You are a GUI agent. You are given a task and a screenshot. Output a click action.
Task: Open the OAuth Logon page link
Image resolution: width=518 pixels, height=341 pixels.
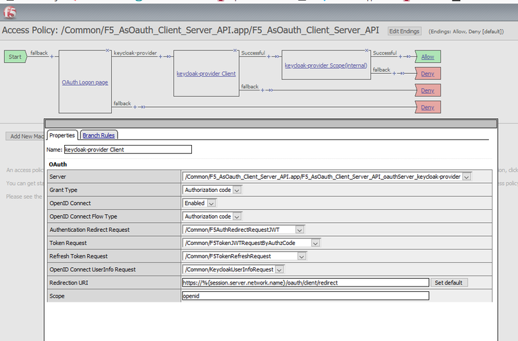(x=85, y=83)
